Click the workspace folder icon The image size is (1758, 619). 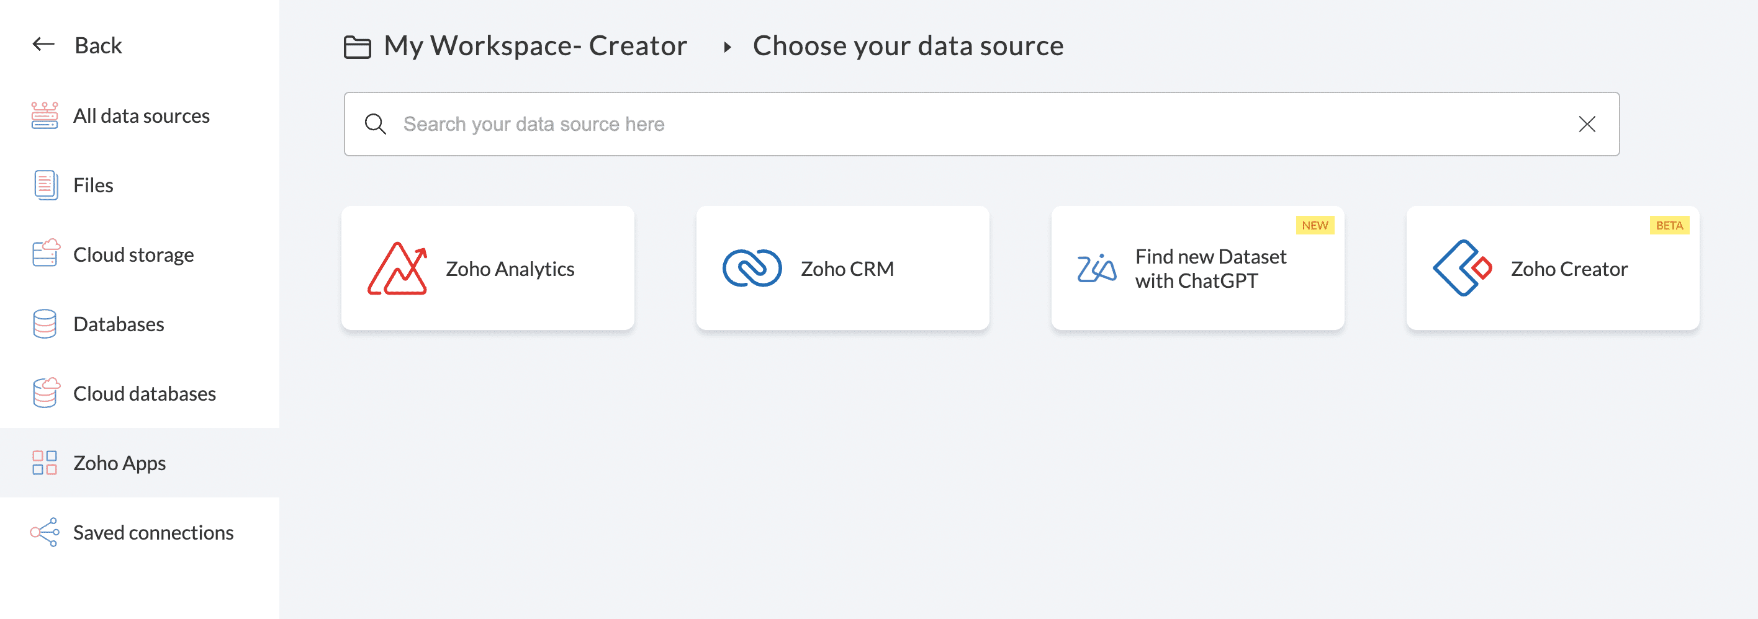click(357, 47)
